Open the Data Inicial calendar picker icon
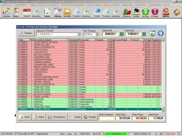 click(x=121, y=34)
